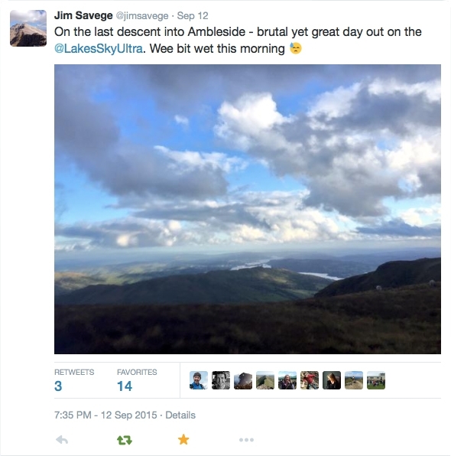Click the green ridge avatar

click(x=265, y=380)
